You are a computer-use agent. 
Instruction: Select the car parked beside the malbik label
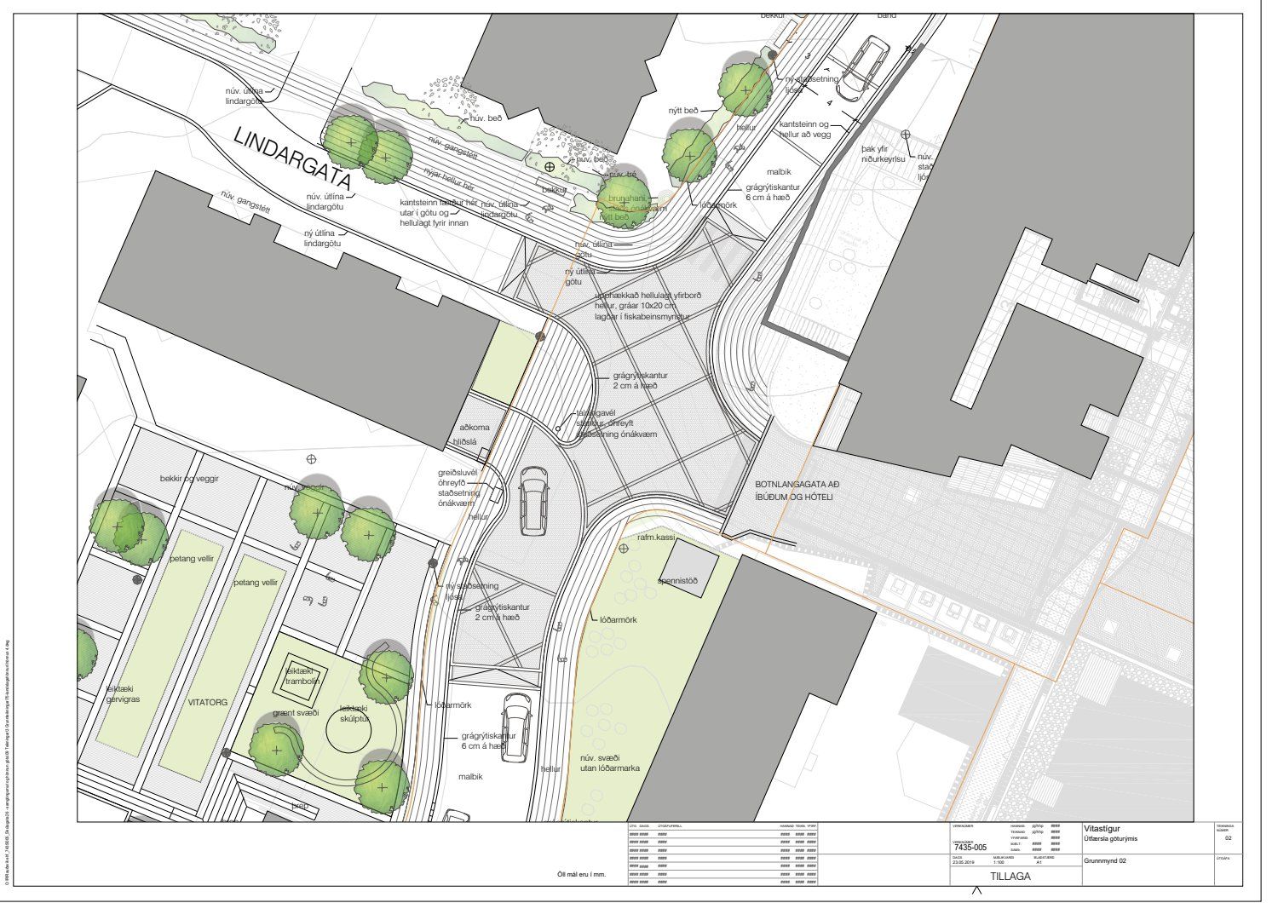515,726
